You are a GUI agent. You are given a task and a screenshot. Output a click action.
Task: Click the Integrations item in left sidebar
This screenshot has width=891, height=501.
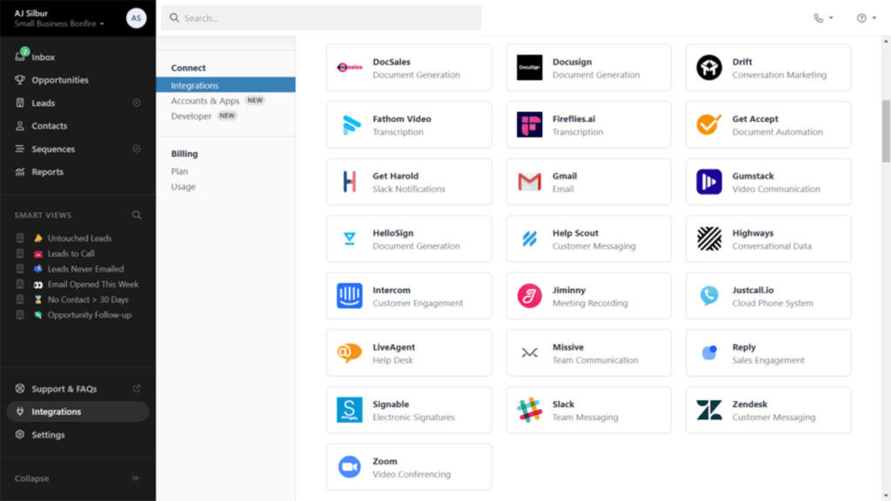[77, 411]
